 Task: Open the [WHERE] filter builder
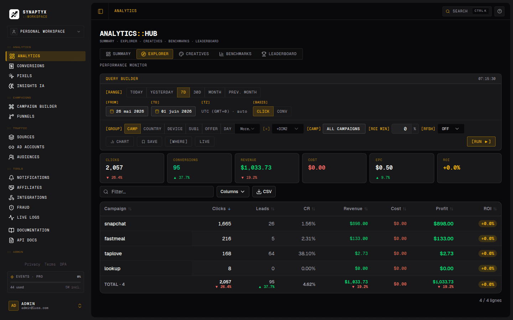pos(178,142)
